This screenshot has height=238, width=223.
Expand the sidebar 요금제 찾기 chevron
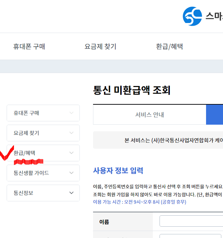tap(71, 133)
